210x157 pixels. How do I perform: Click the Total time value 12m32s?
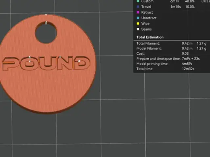[188, 69]
